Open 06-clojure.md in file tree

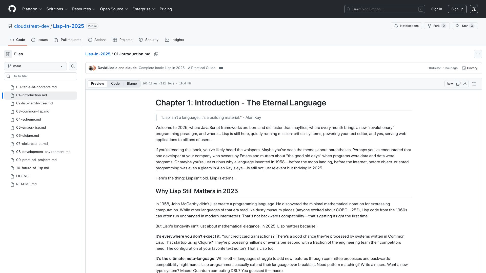pyautogui.click(x=40, y=136)
